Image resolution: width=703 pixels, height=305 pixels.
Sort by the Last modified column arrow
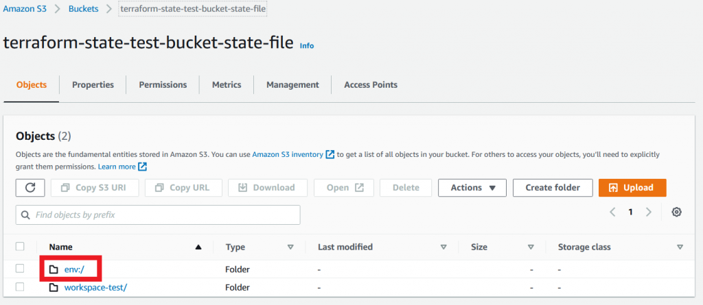443,247
